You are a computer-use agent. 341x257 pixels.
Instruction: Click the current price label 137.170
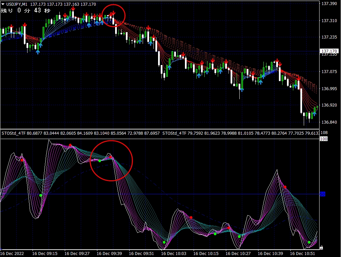point(328,51)
